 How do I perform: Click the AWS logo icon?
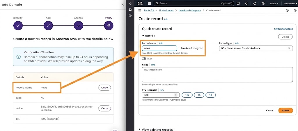tap(140, 3)
